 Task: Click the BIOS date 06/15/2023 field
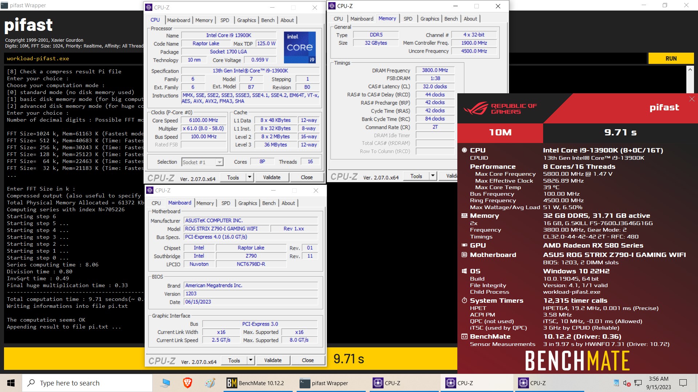coord(251,302)
